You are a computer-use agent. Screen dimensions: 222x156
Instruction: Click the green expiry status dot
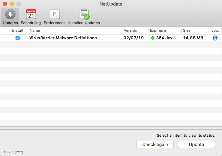153,38
